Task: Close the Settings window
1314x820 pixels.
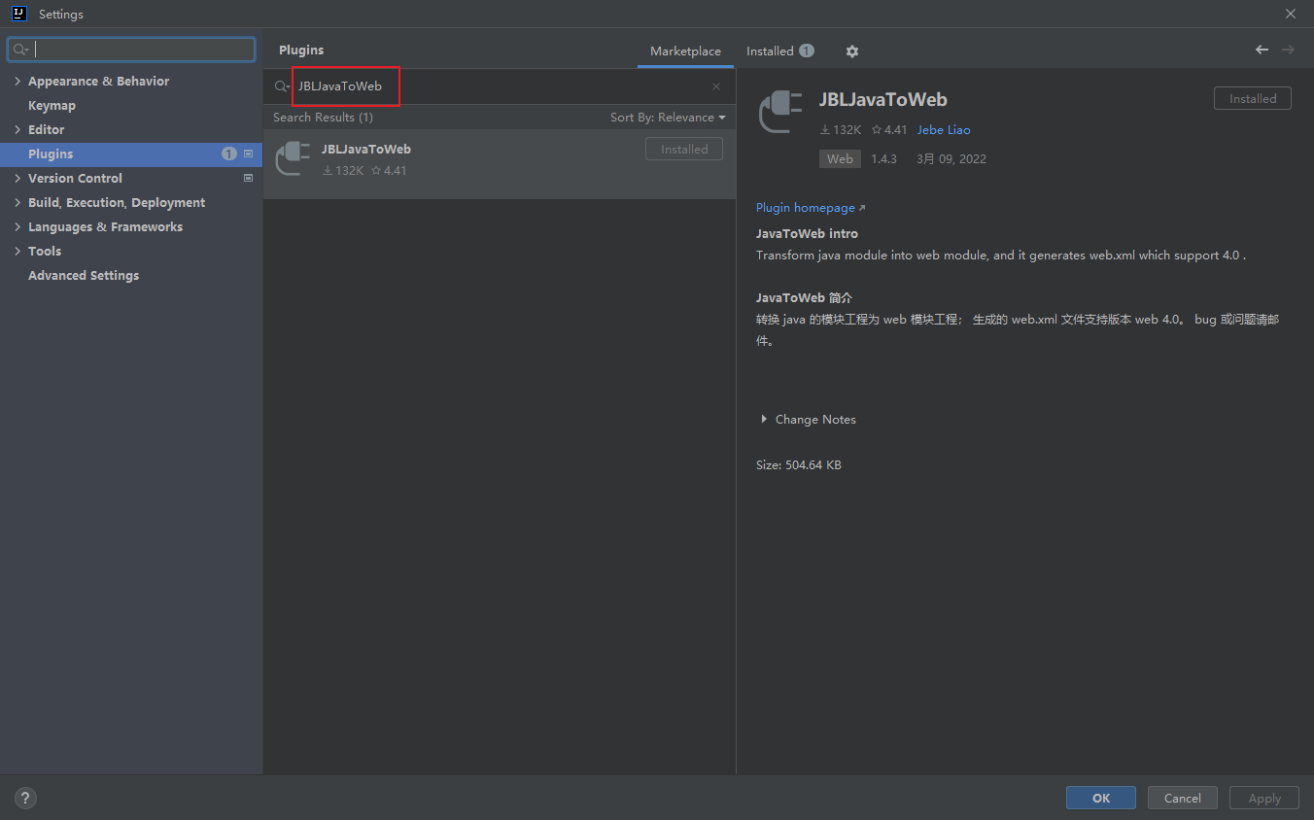Action: [1291, 14]
